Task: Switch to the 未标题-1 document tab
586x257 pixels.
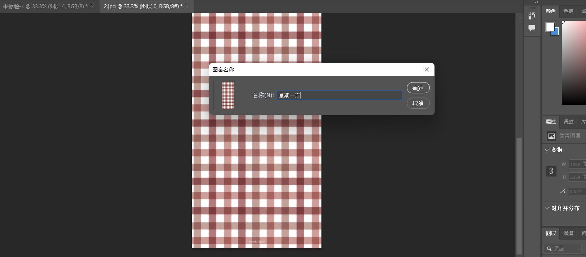Action: pyautogui.click(x=45, y=6)
